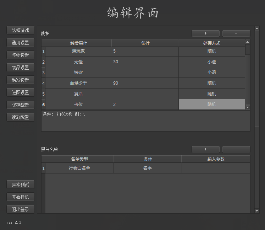The image size is (265, 230).
Task: Add a row to 防护 table
Action: (206, 33)
